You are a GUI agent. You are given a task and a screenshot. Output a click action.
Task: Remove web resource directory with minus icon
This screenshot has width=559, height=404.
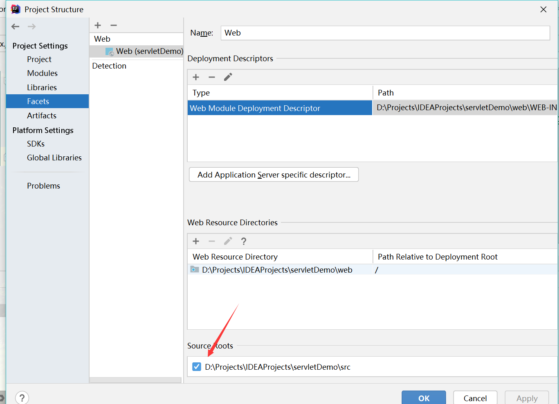(x=212, y=241)
